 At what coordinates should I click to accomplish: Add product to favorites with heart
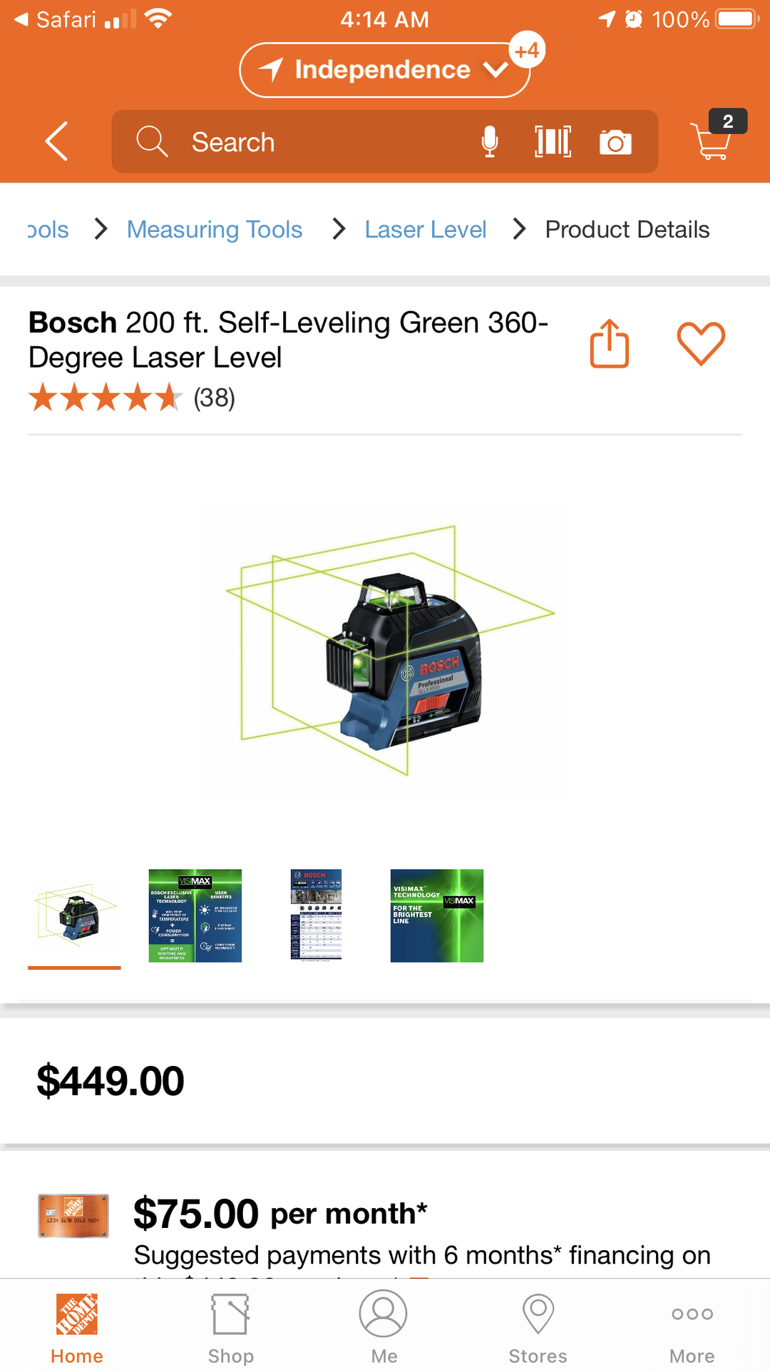pos(701,343)
